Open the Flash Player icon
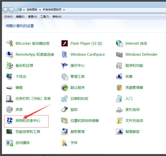The width and height of the screenshot is (166, 156). tap(65, 43)
